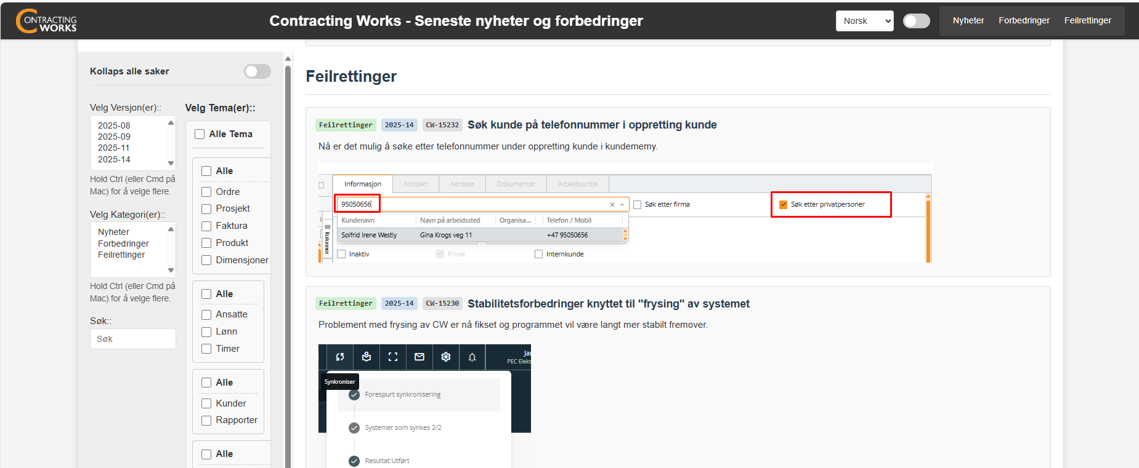
Task: Check Alle in the Ansatte group
Action: (206, 294)
